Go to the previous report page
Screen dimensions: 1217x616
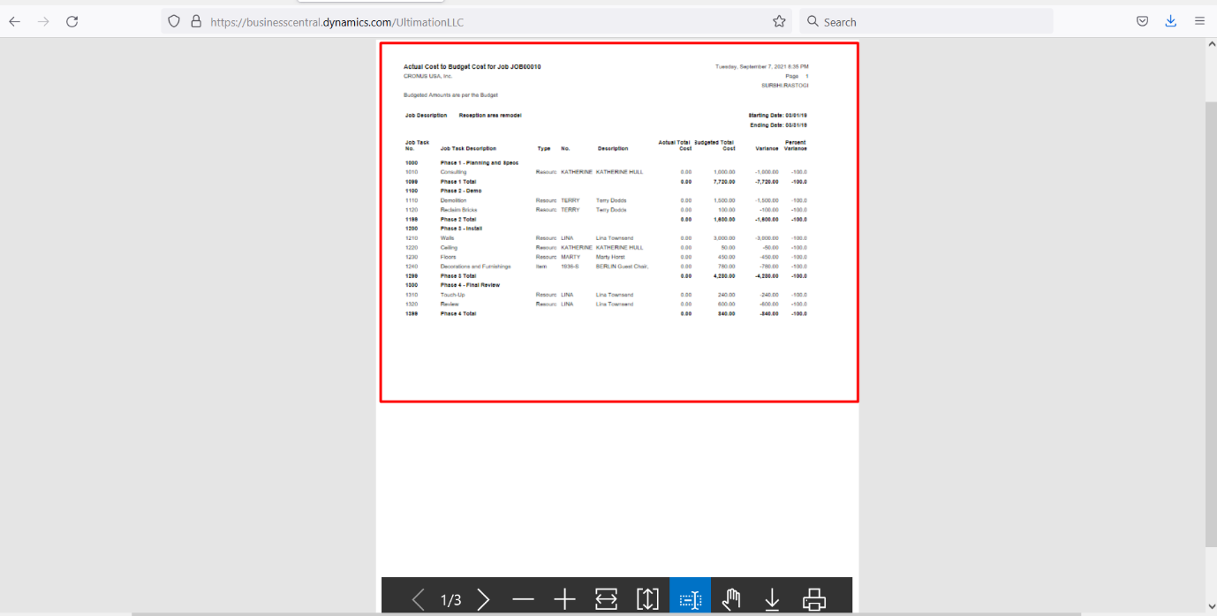coord(418,599)
